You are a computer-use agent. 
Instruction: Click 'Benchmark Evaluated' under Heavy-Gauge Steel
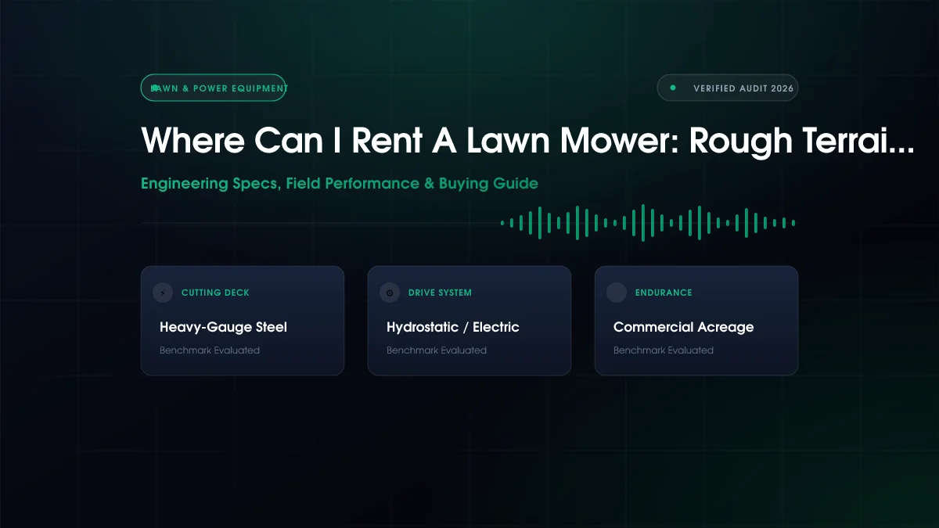210,350
